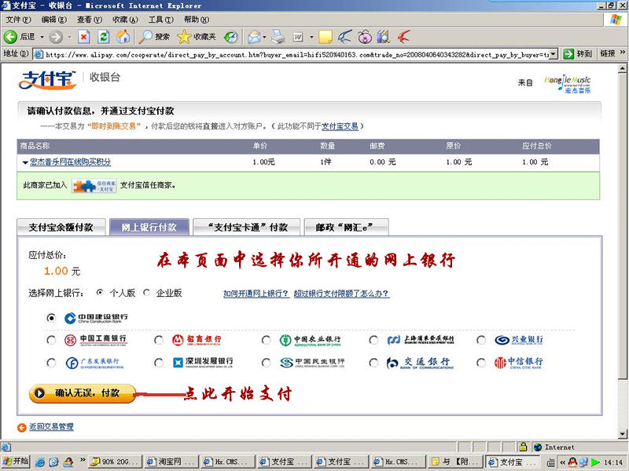Click the grey Forward arrow button
629x471 pixels.
pos(56,37)
